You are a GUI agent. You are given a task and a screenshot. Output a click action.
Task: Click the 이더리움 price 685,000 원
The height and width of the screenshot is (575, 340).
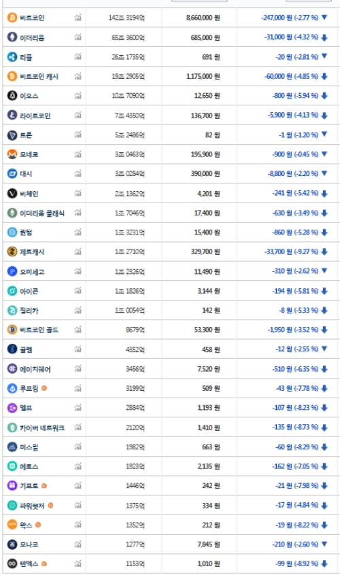(205, 37)
